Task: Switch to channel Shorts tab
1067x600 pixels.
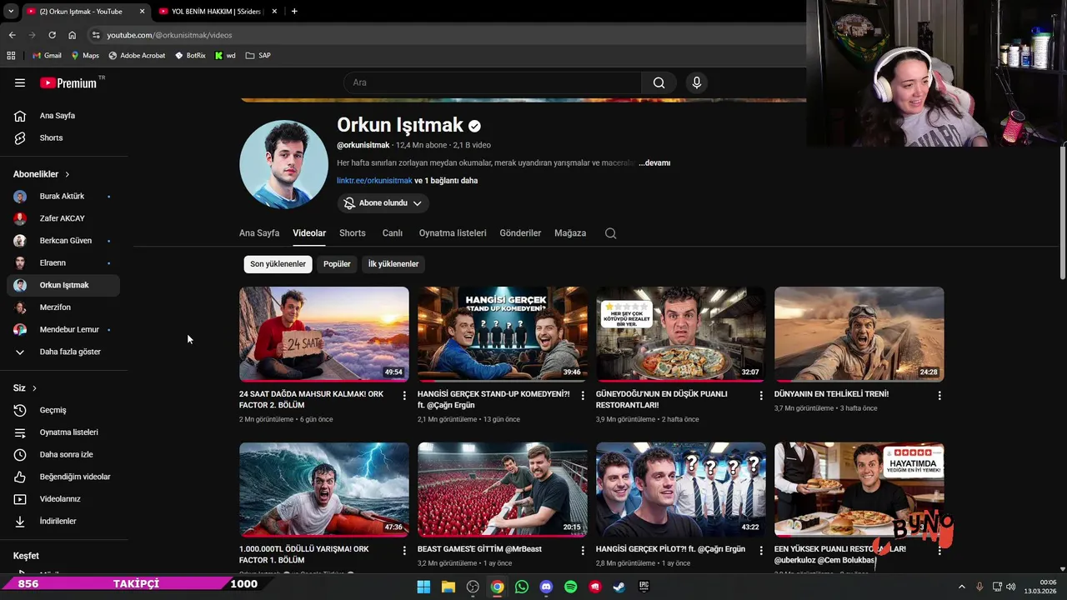Action: 353,233
